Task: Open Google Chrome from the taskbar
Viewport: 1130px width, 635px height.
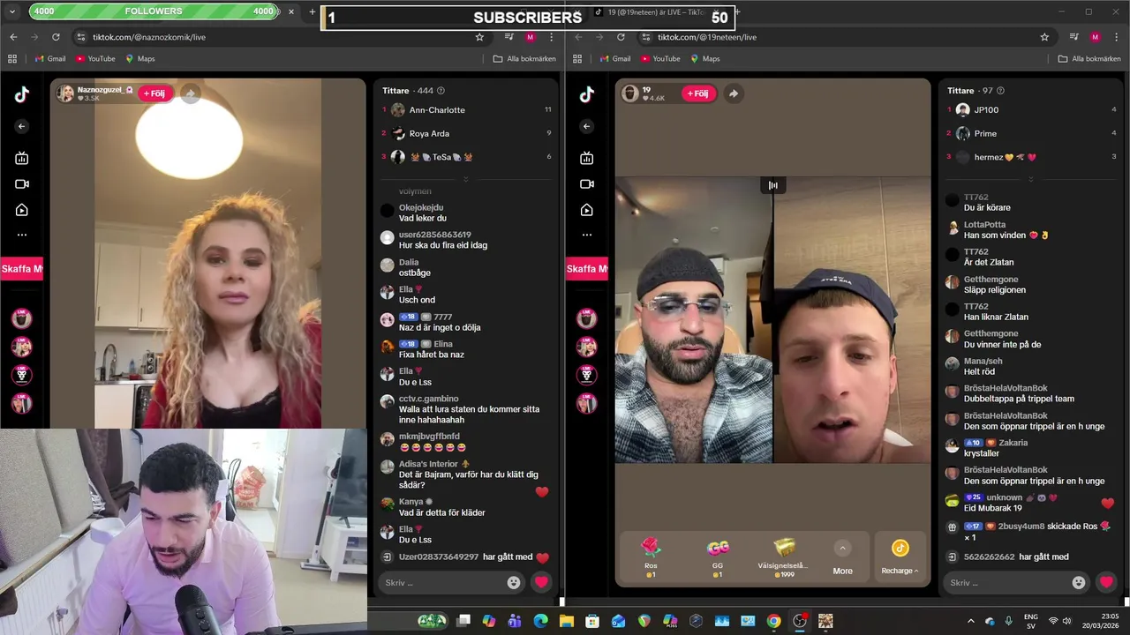Action: pos(773,621)
